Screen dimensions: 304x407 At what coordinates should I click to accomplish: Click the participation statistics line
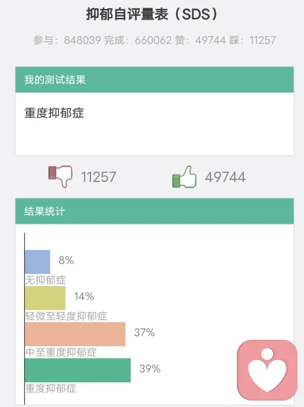point(155,40)
